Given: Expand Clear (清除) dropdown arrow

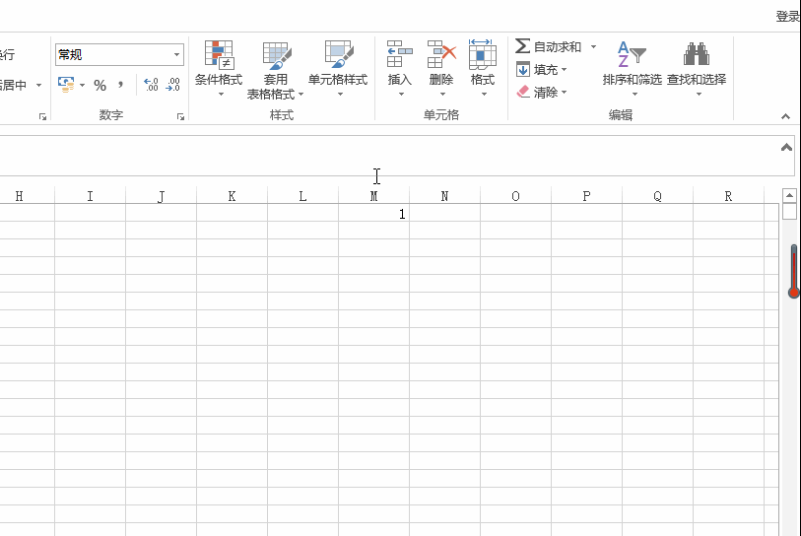Looking at the screenshot, I should tap(564, 93).
